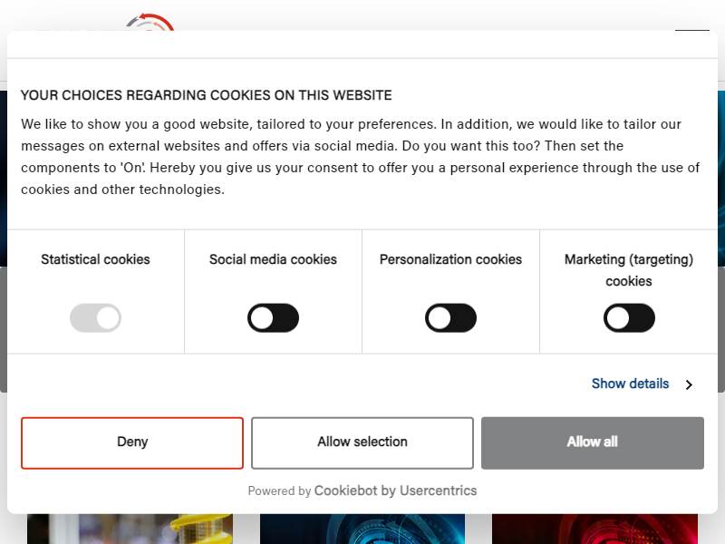Click the Statistical cookies label
This screenshot has height=544, width=725.
[x=95, y=259]
